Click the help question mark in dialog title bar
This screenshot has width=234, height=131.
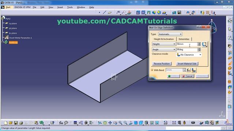[199, 27]
